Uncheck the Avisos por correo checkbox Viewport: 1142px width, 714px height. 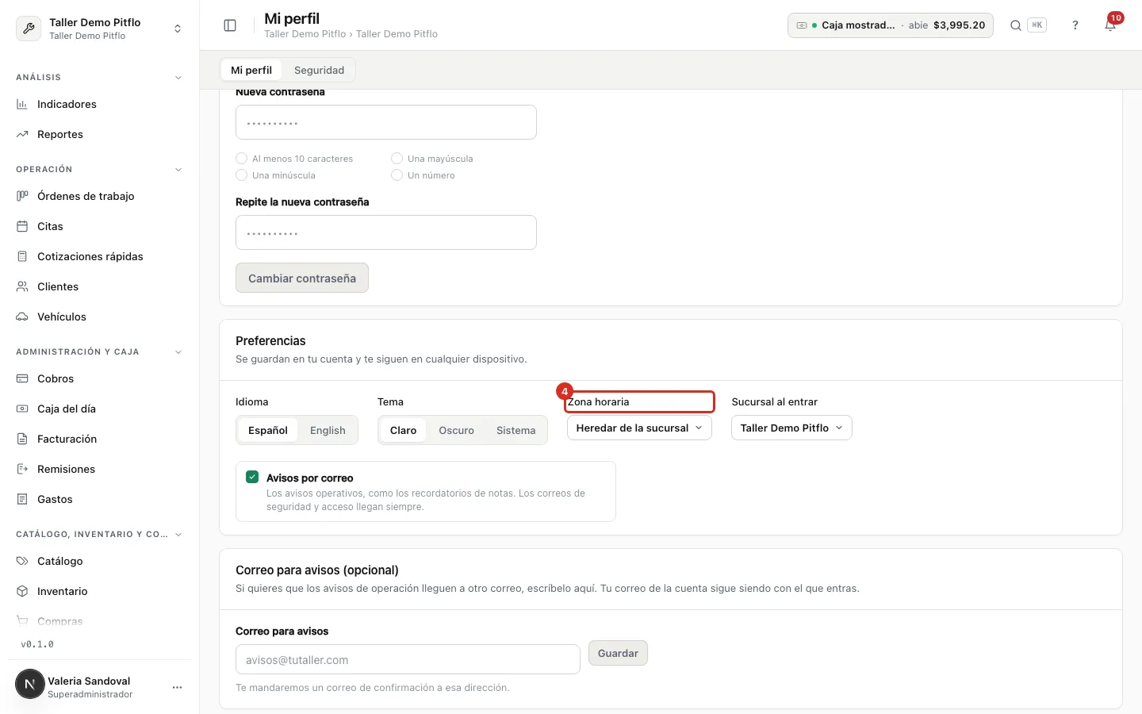tap(252, 477)
